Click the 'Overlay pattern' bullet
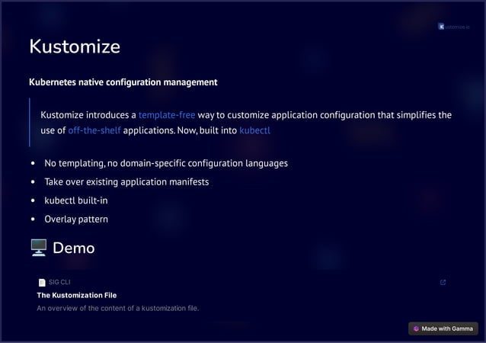The image size is (486, 343). pyautogui.click(x=76, y=219)
